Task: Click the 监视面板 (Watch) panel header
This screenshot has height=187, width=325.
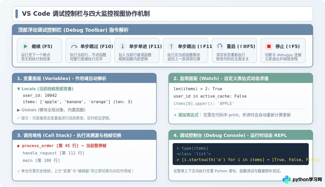Action: tap(241, 78)
